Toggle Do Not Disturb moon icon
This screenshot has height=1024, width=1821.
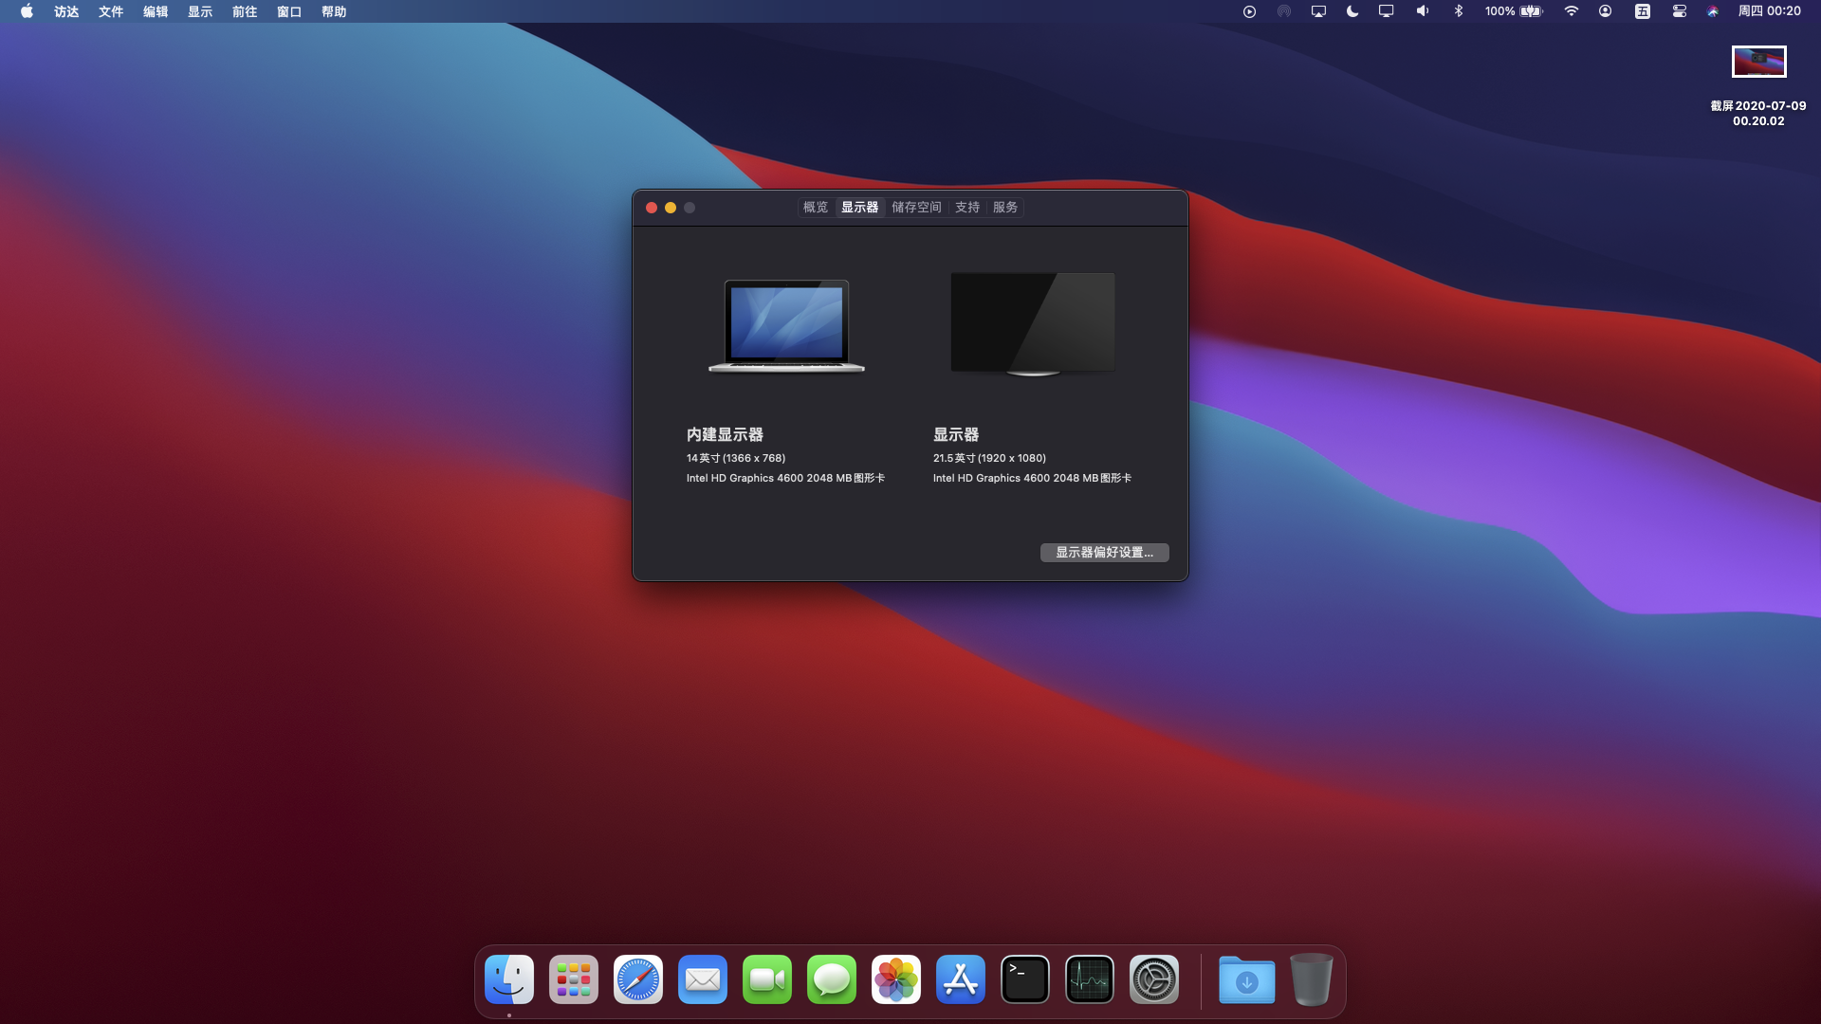point(1352,11)
